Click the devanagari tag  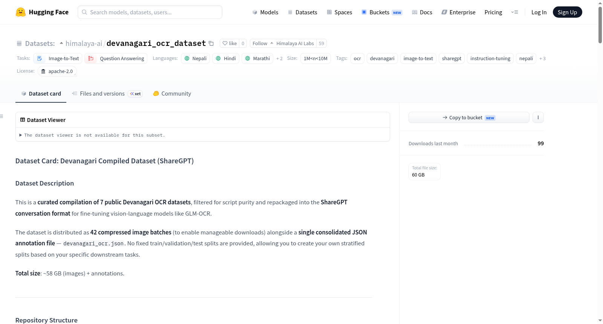(382, 58)
